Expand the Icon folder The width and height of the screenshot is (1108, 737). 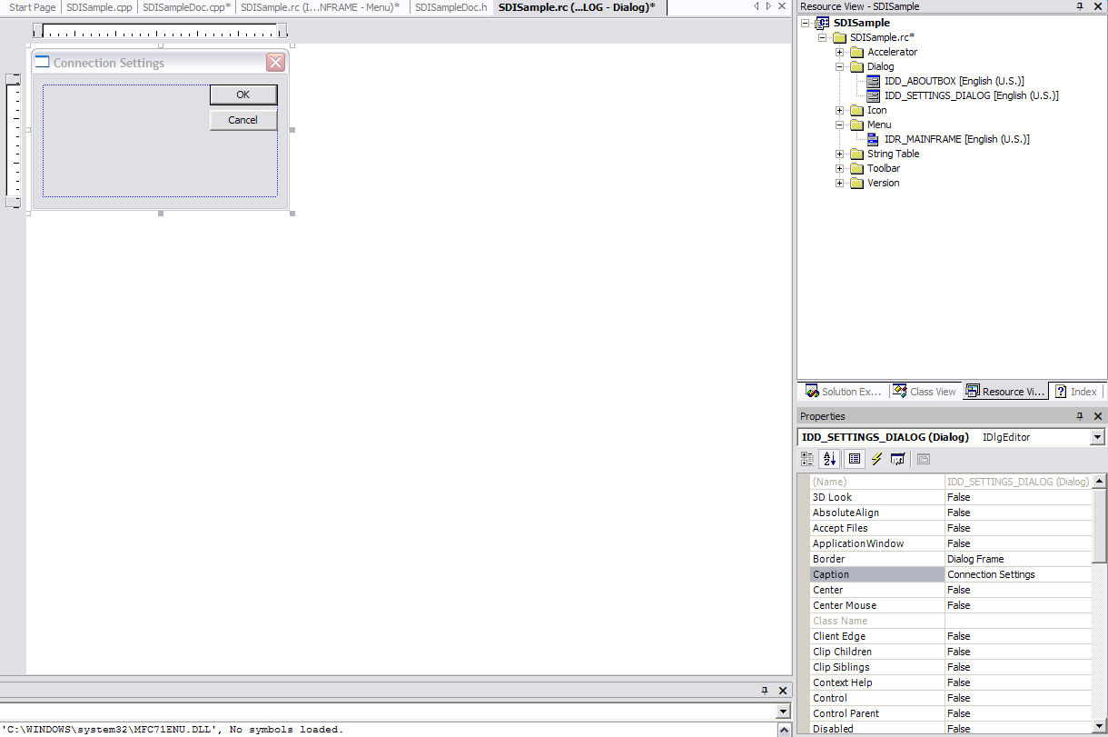[840, 110]
